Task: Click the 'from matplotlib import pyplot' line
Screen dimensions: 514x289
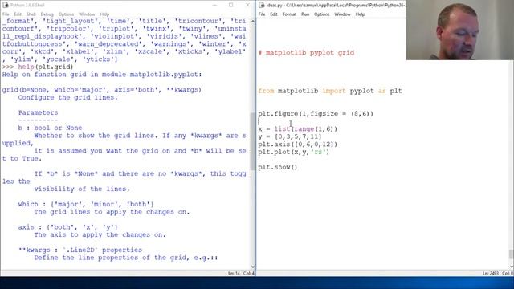Action: [x=330, y=91]
